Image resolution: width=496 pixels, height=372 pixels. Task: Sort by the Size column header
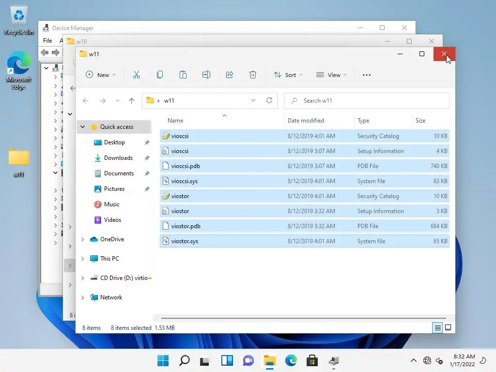(x=420, y=121)
